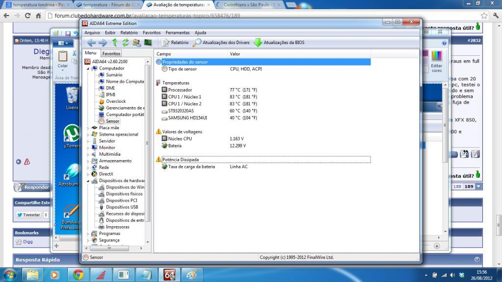The height and width of the screenshot is (282, 502).
Task: Expand the Multimídia tree node
Action: (x=88, y=154)
